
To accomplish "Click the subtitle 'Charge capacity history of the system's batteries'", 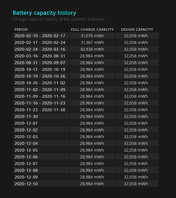I will (58, 19).
